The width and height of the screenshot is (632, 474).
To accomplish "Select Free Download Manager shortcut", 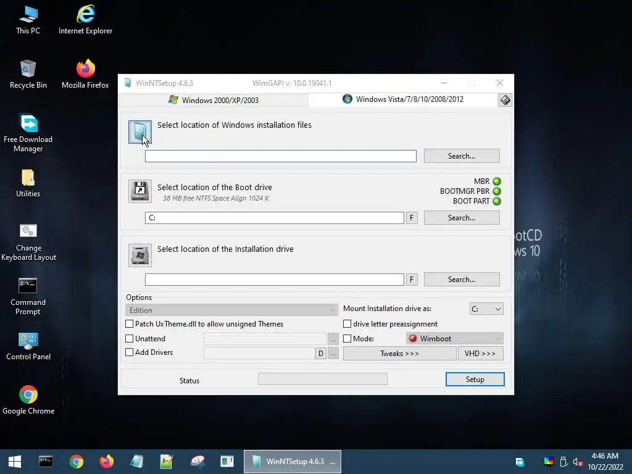I will pyautogui.click(x=28, y=133).
